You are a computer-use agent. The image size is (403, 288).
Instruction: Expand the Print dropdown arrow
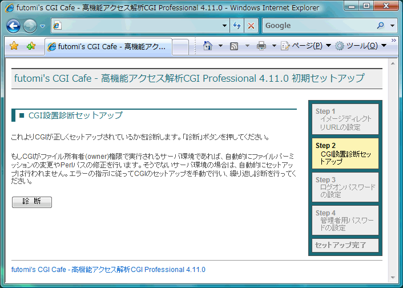coord(274,46)
